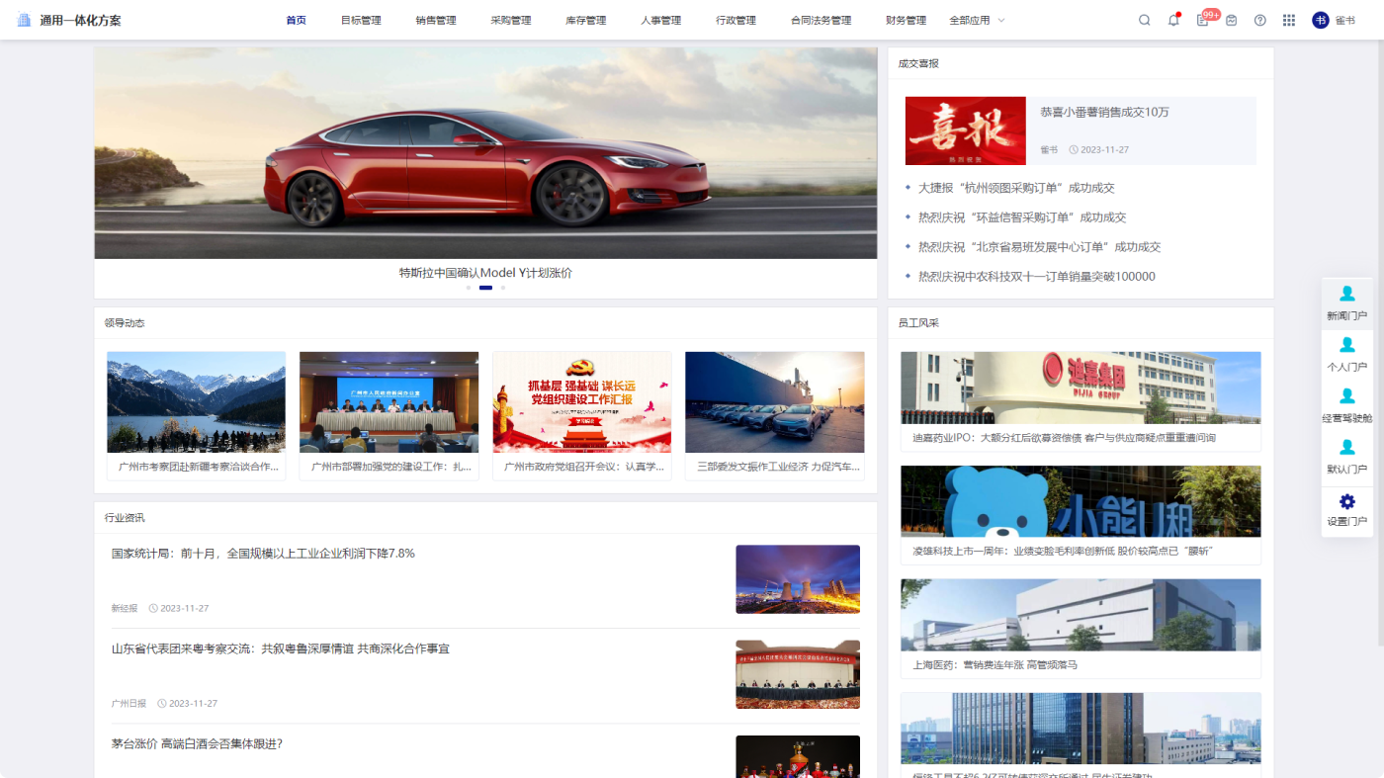Open the 合同法务管理 menu

click(822, 20)
